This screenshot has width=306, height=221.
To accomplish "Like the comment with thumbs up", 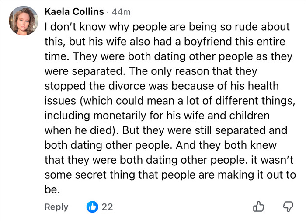I will click(259, 207).
